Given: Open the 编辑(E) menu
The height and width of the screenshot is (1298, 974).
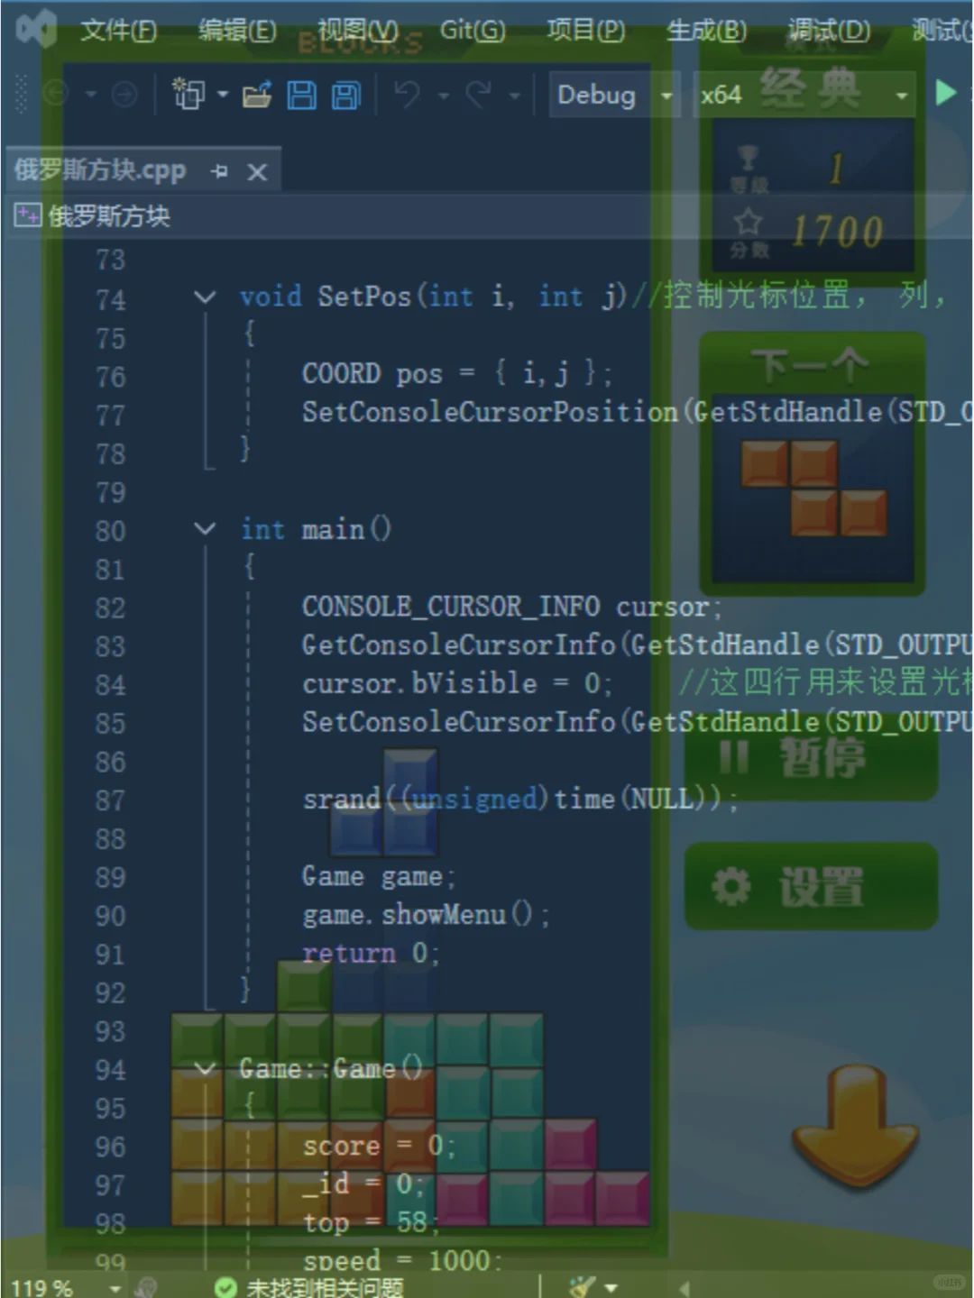Looking at the screenshot, I should [x=237, y=32].
